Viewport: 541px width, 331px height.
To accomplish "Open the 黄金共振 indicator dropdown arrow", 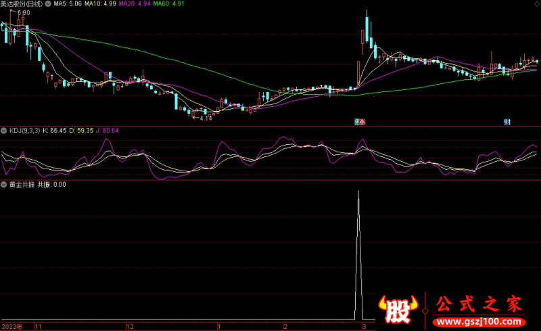I will 3,183.
